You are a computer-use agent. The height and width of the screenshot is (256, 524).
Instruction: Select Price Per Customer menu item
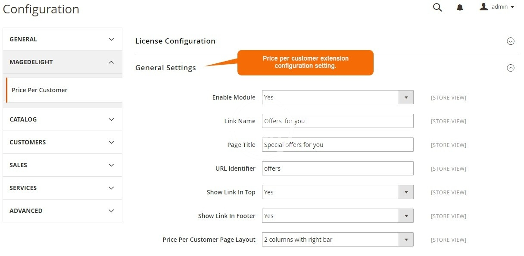click(x=40, y=90)
